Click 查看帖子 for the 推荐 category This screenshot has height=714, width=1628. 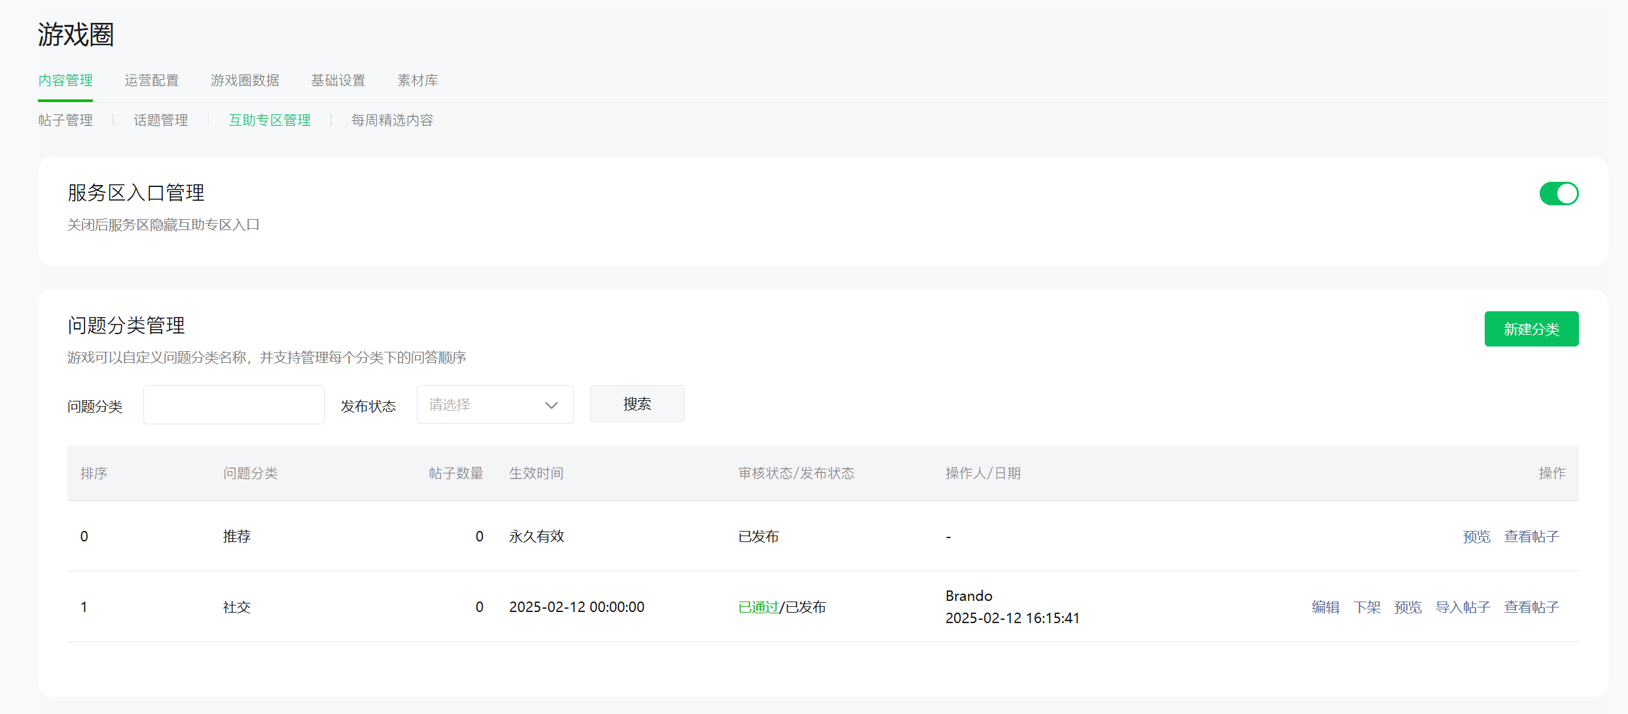click(x=1531, y=537)
